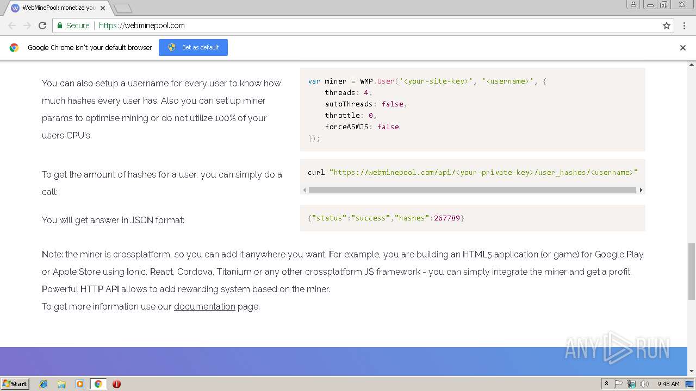Click the 9:48 AM system clock

668,384
